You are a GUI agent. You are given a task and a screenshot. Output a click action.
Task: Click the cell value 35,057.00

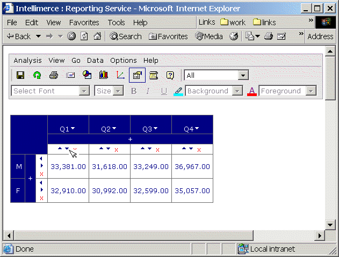(192, 190)
